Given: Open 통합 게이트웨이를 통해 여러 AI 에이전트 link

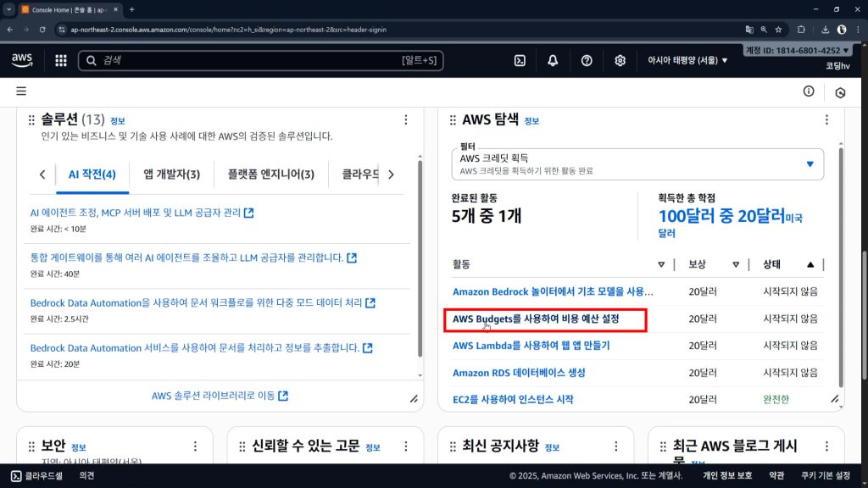Looking at the screenshot, I should click(x=193, y=258).
